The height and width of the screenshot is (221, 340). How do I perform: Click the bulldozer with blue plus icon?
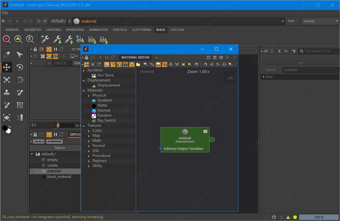pyautogui.click(x=80, y=39)
